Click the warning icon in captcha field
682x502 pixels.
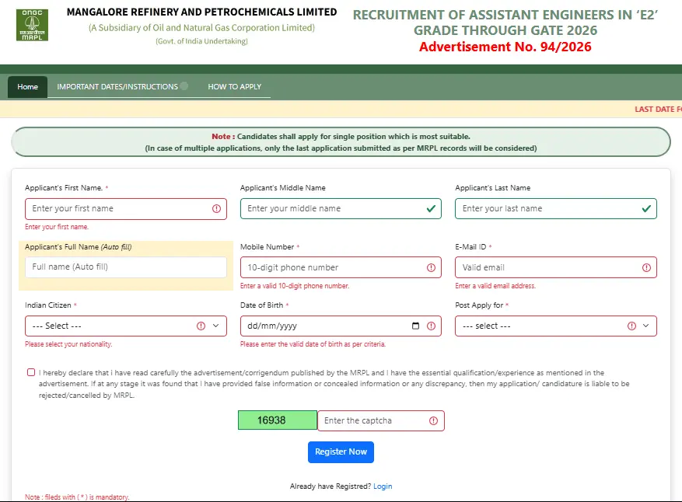tap(433, 420)
